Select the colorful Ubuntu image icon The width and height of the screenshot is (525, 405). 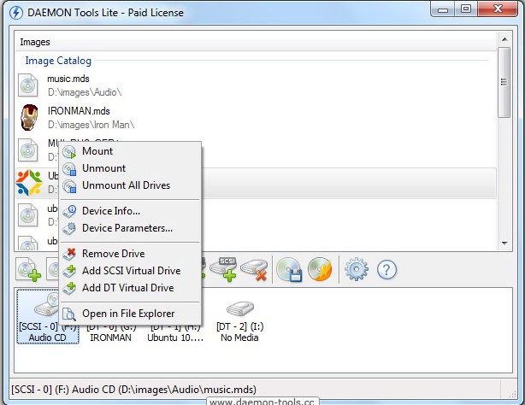[29, 183]
